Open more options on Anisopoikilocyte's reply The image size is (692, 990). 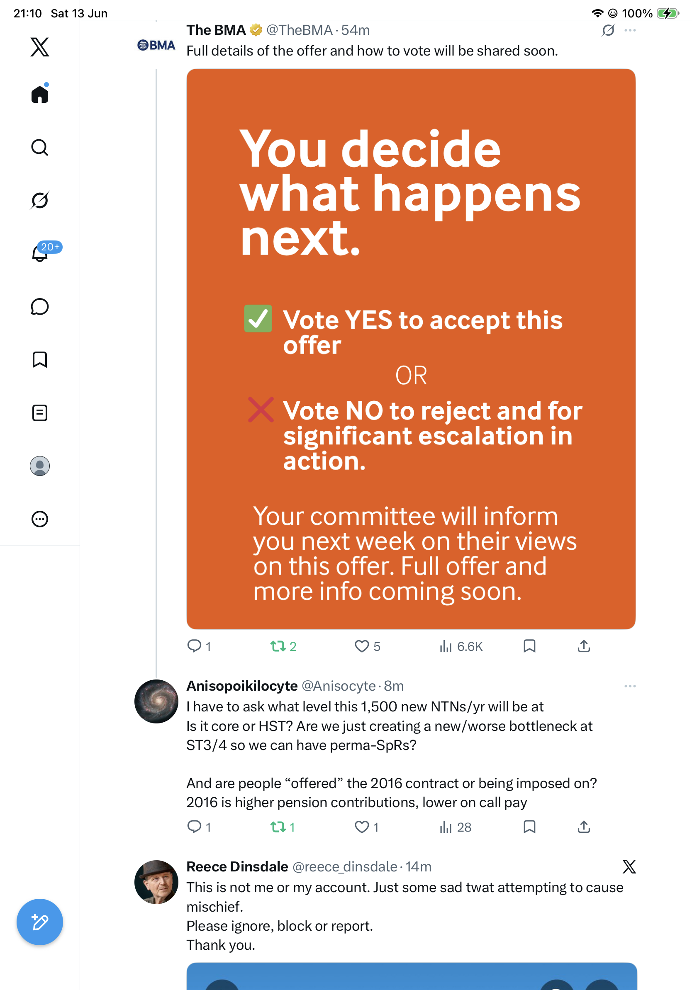point(630,686)
